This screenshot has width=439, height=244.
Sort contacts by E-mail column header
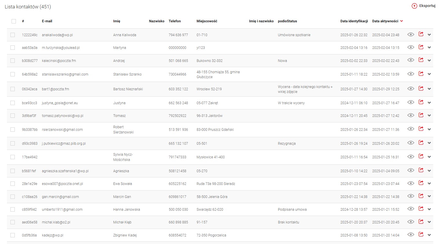point(47,21)
